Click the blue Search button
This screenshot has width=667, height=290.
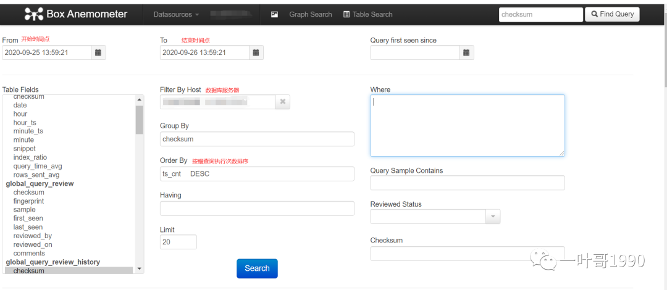257,269
